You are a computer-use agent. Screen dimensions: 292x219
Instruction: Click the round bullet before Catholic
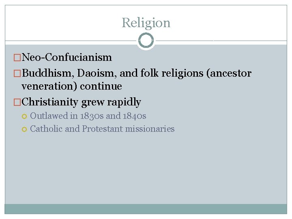[25, 129]
